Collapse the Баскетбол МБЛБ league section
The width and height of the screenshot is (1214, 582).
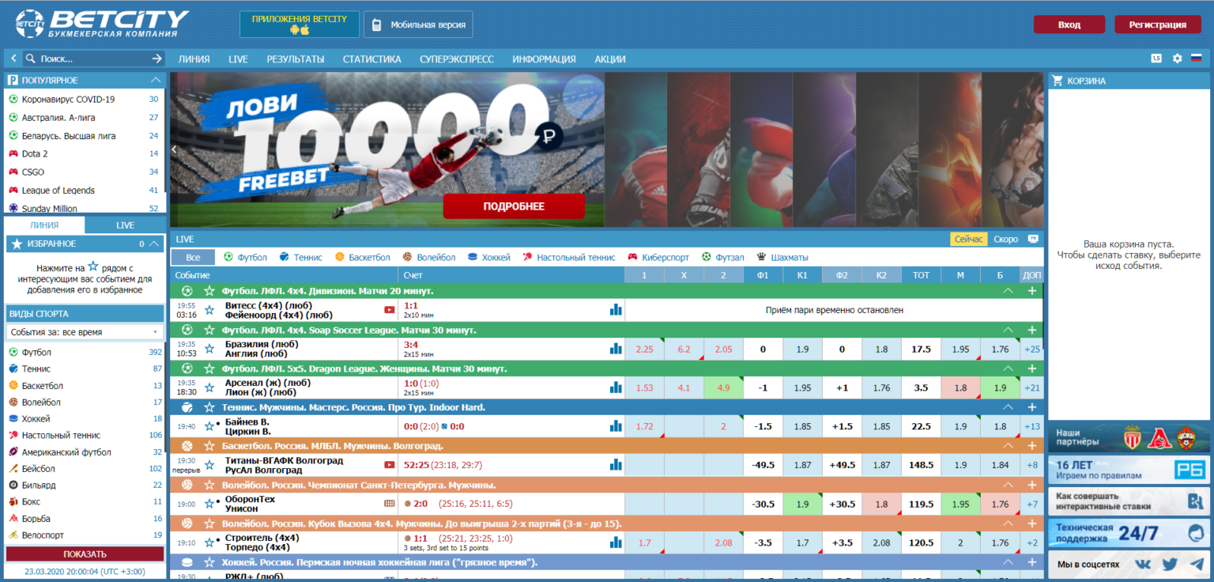tap(1008, 446)
